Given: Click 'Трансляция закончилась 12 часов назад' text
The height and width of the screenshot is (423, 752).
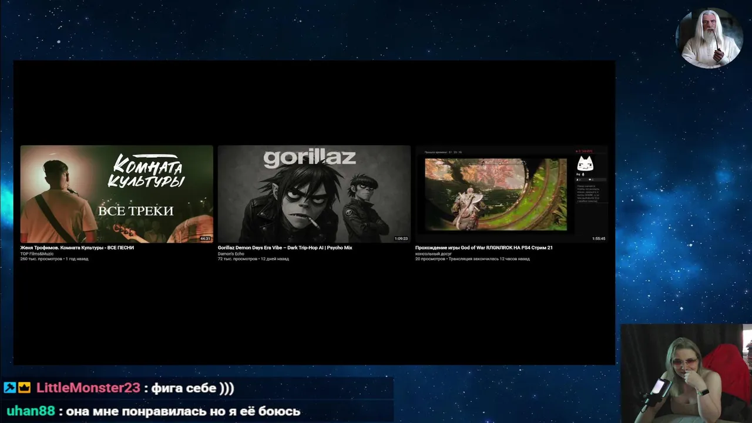Looking at the screenshot, I should 489,259.
